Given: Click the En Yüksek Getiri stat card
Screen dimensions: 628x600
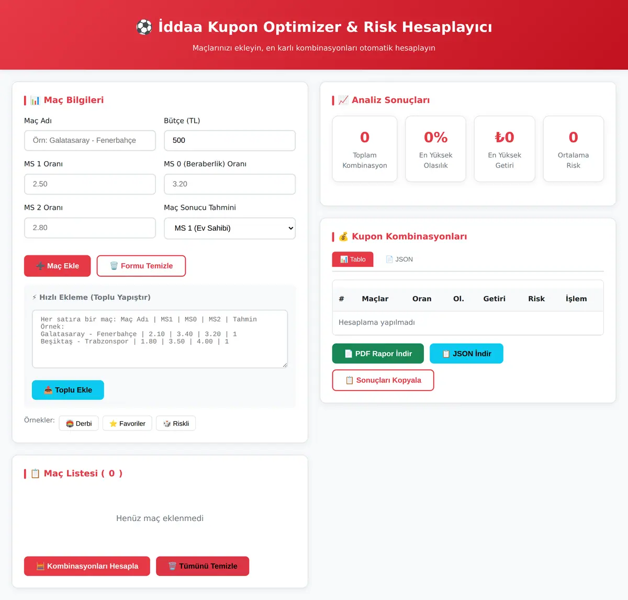Looking at the screenshot, I should click(504, 149).
